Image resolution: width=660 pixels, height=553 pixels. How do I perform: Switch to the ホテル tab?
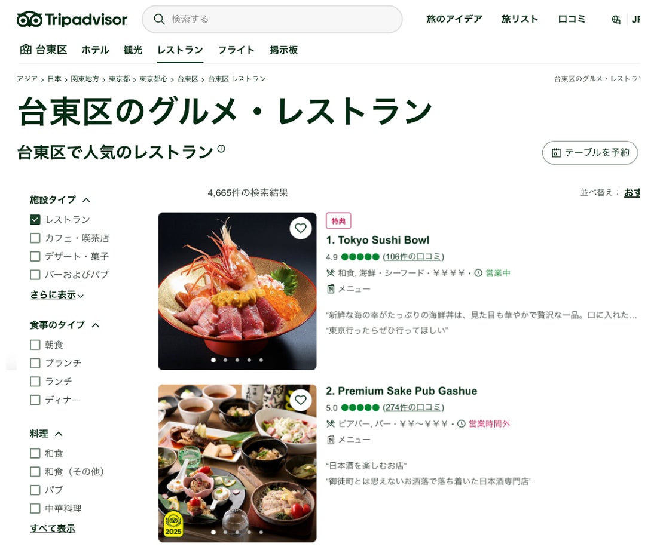95,50
